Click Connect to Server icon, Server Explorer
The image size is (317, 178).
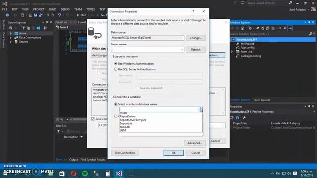(x=28, y=28)
